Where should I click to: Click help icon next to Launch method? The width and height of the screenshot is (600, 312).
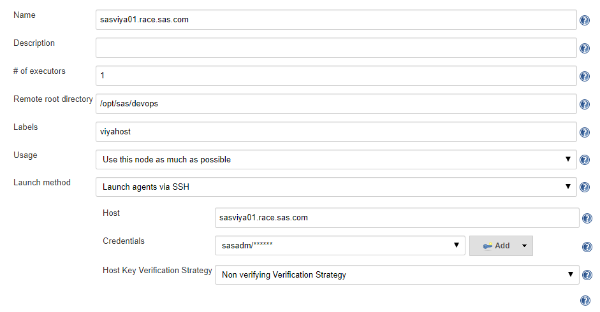pos(584,187)
